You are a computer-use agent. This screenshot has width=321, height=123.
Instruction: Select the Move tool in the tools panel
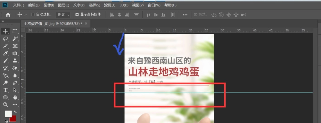coord(5,31)
